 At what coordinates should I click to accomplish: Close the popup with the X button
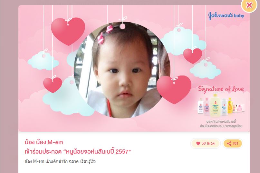click(x=249, y=5)
